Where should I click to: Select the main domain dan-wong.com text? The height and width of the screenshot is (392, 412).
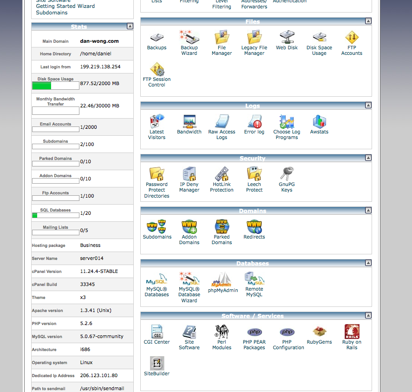click(99, 41)
